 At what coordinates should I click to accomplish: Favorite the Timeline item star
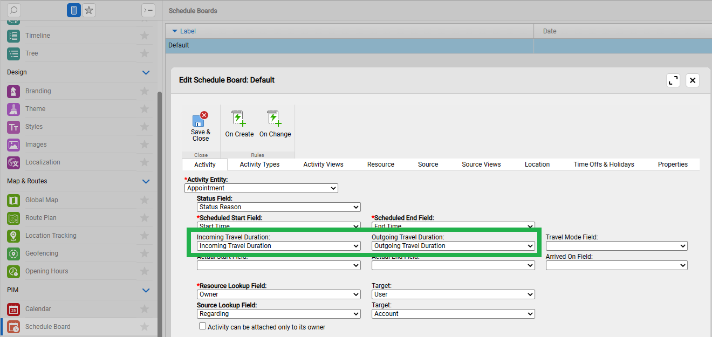[145, 36]
